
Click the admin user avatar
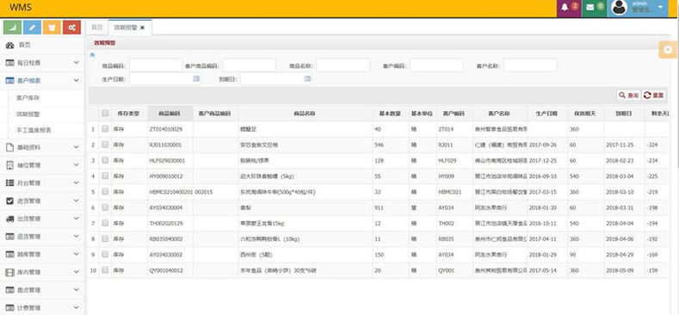coord(620,8)
